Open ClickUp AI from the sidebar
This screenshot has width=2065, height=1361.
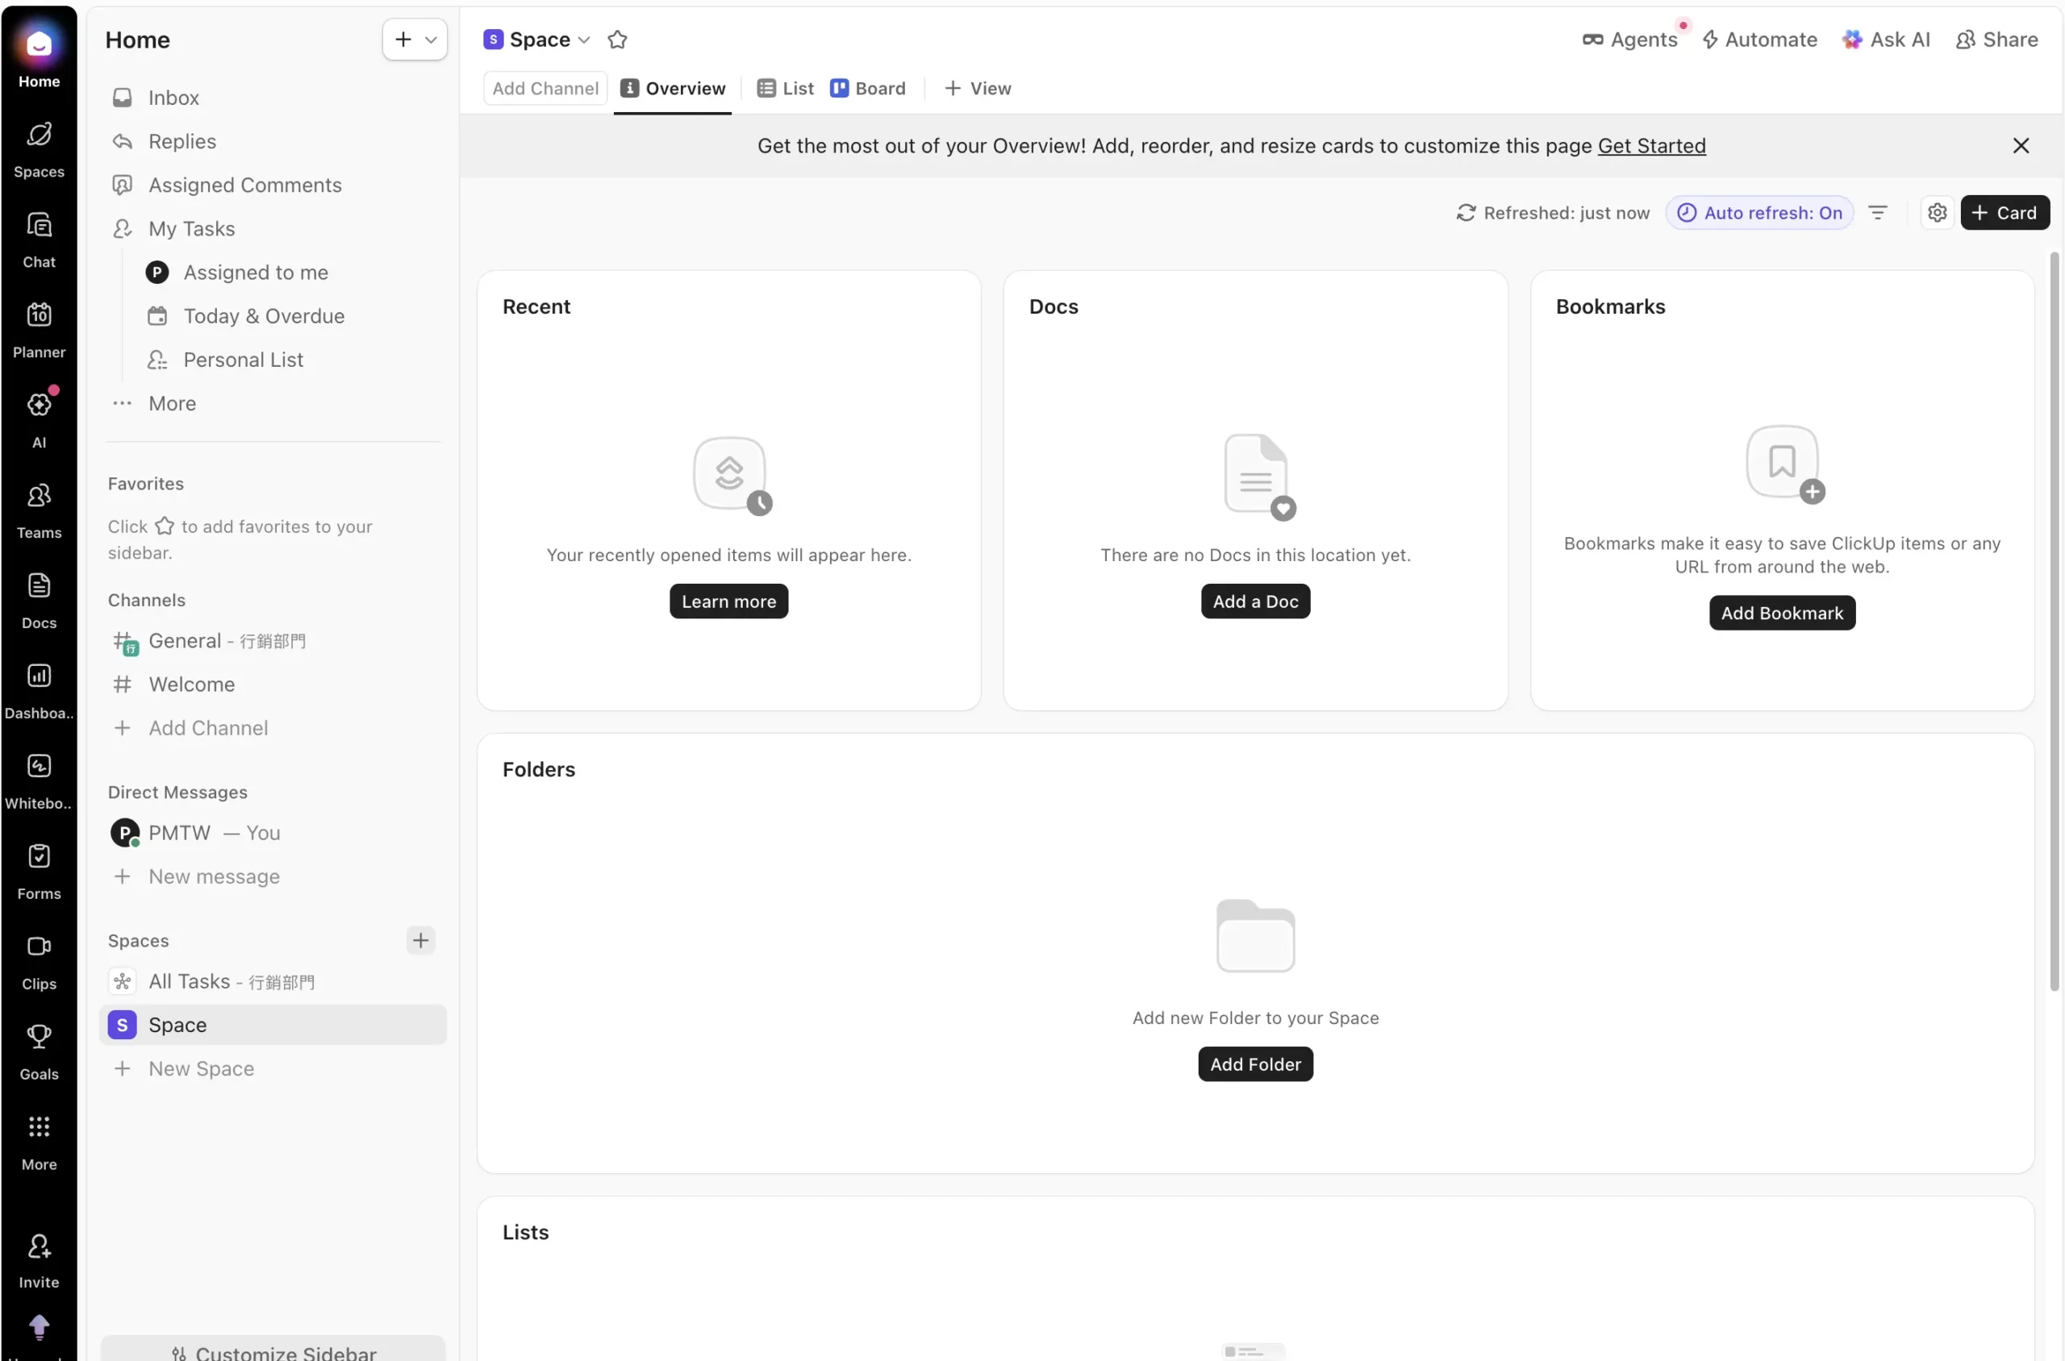[38, 415]
